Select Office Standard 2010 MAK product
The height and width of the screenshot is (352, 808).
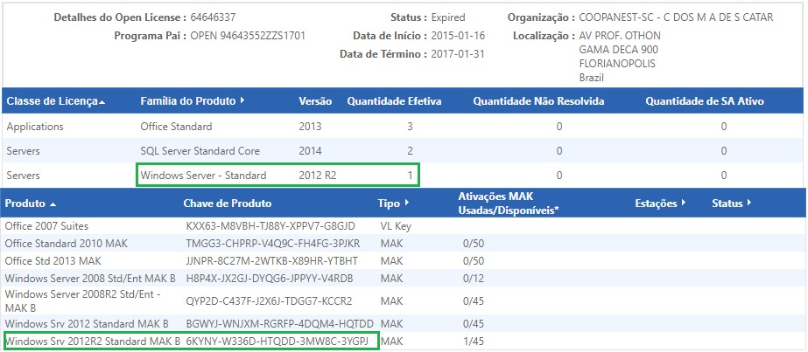66,243
